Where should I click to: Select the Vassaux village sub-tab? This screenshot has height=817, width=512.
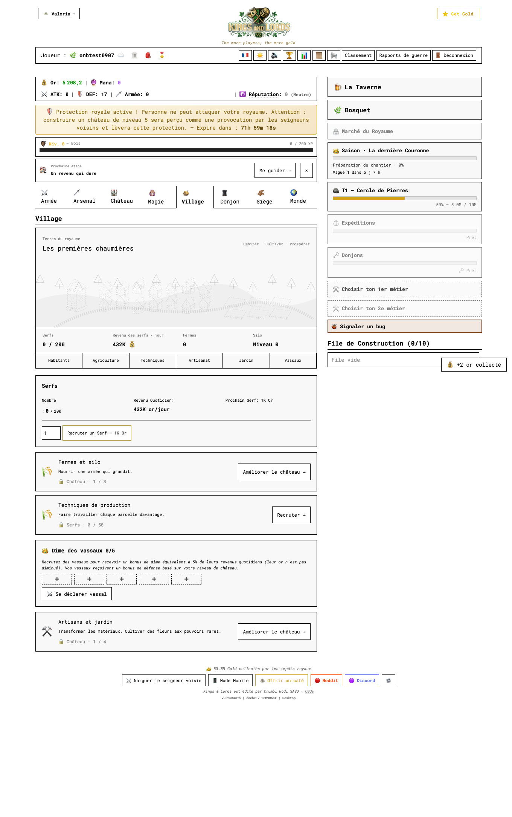pyautogui.click(x=293, y=360)
